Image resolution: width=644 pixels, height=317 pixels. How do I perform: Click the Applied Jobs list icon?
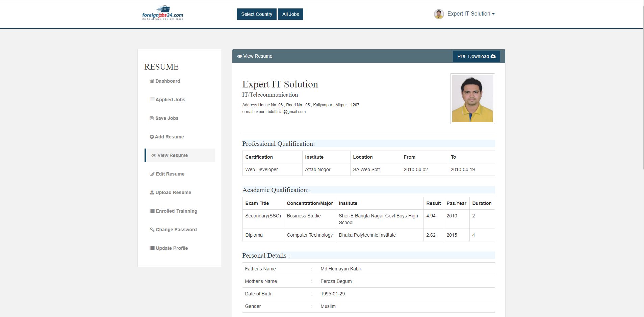coord(152,100)
